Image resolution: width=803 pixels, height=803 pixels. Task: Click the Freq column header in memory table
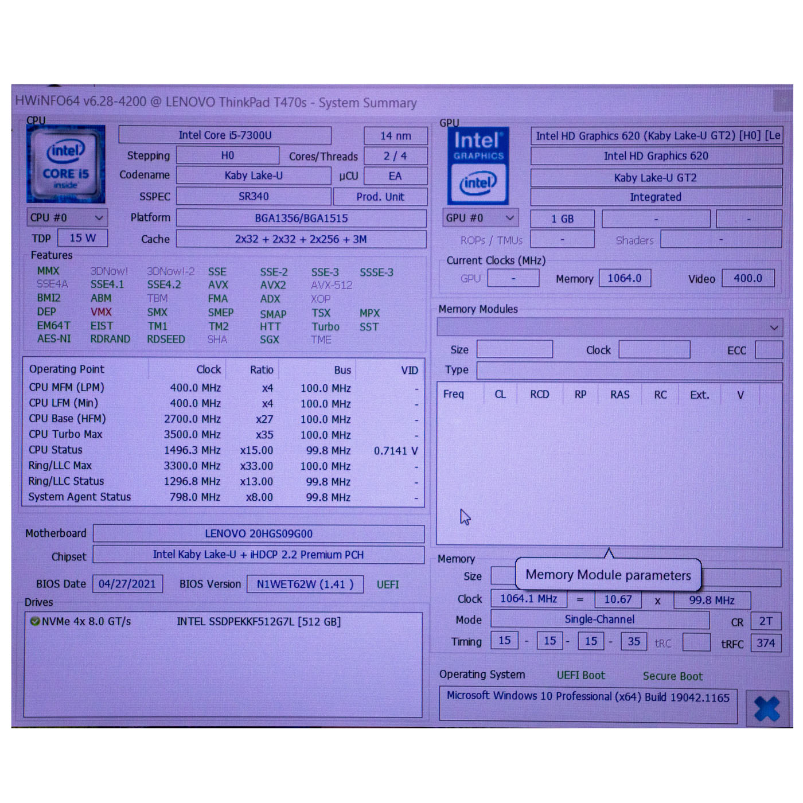click(453, 394)
